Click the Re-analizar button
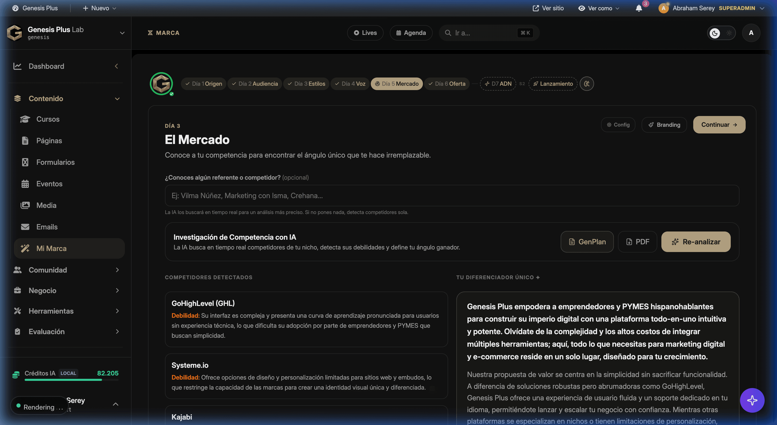Screen dimensions: 777x425 pos(696,242)
